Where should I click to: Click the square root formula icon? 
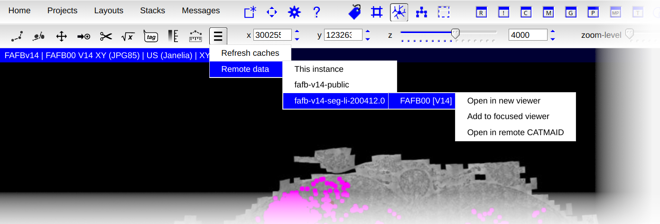[128, 36]
